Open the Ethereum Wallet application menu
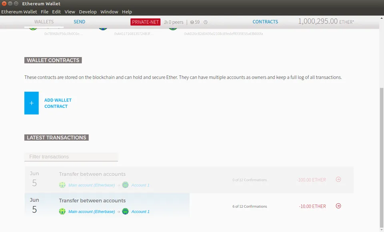Image resolution: width=384 pixels, height=232 pixels. tap(19, 12)
